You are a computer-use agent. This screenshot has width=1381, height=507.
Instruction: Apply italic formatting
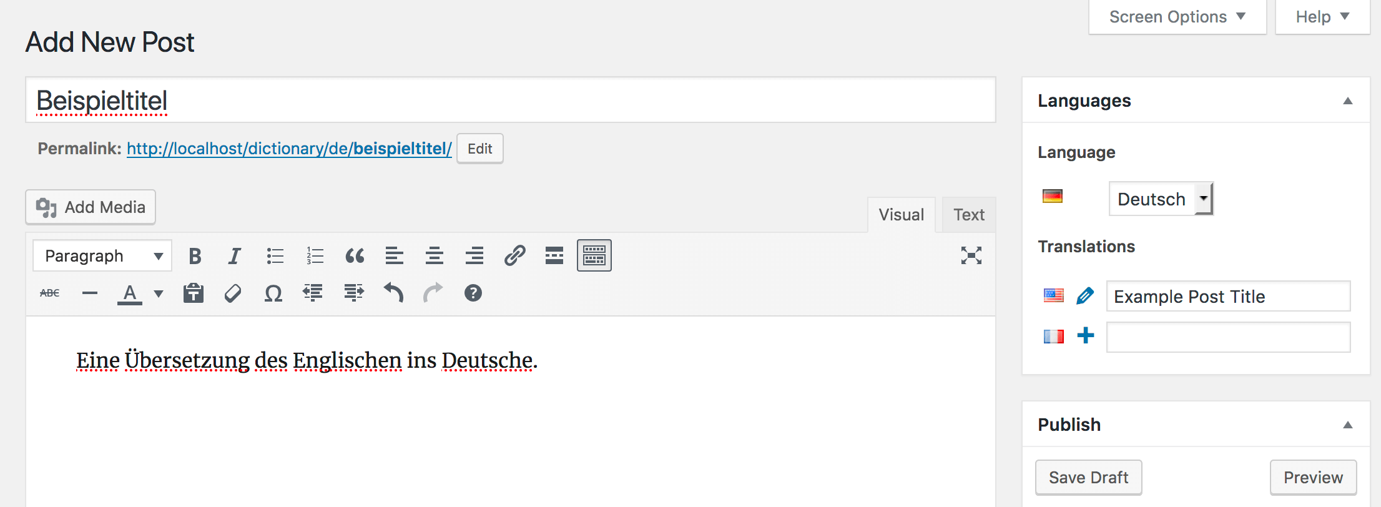(x=235, y=255)
